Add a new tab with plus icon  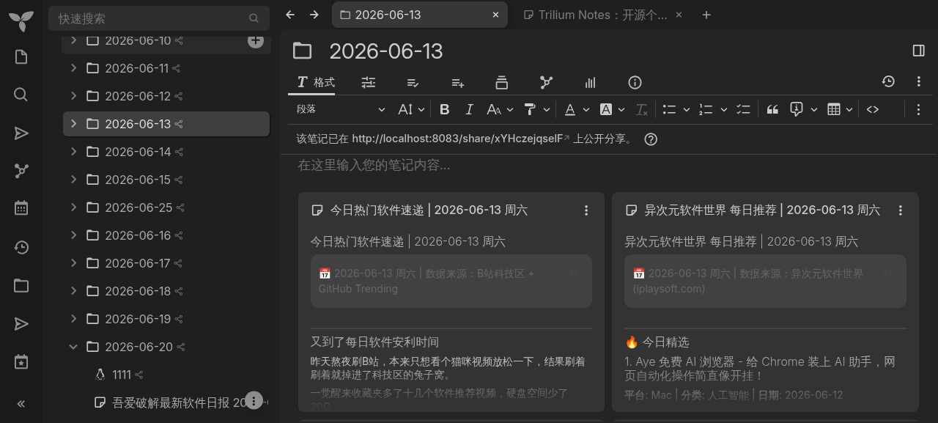point(706,15)
